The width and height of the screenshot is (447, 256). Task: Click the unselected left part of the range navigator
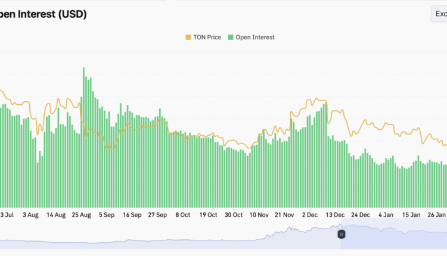167,239
